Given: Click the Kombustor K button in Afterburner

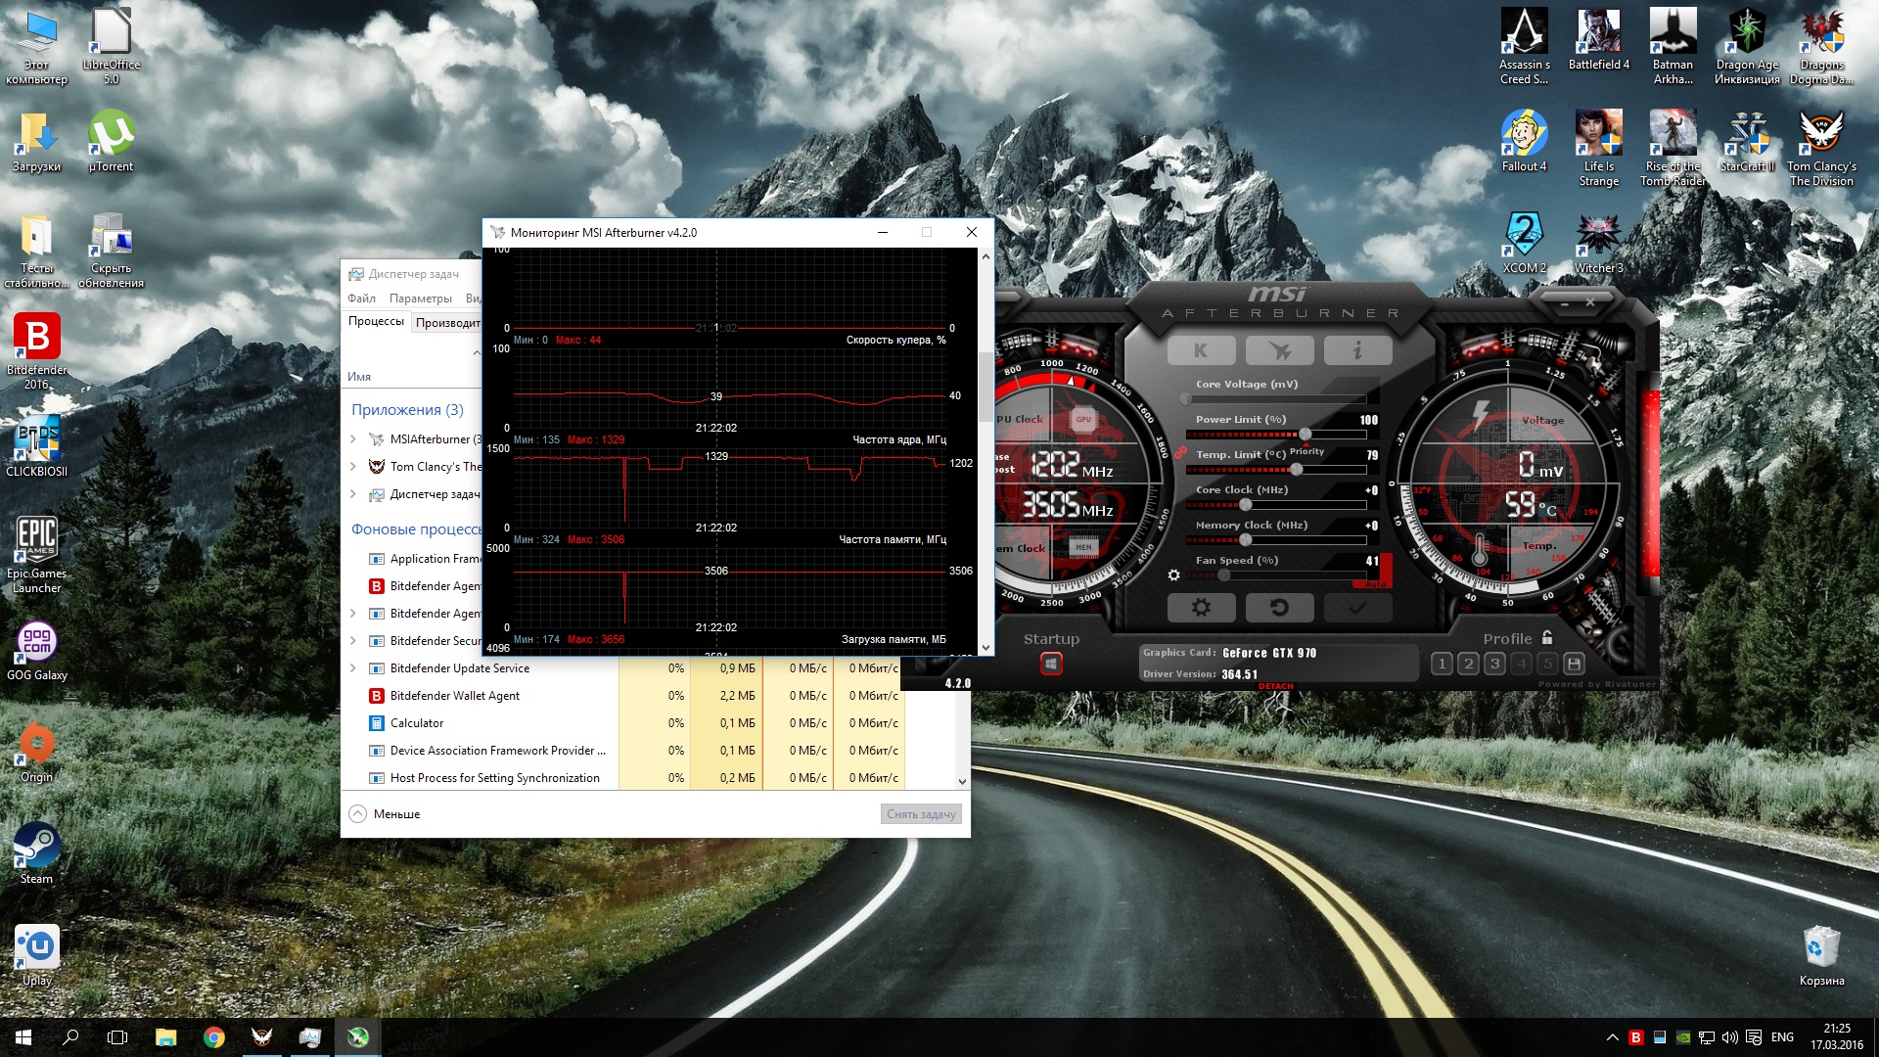Looking at the screenshot, I should click(1201, 350).
